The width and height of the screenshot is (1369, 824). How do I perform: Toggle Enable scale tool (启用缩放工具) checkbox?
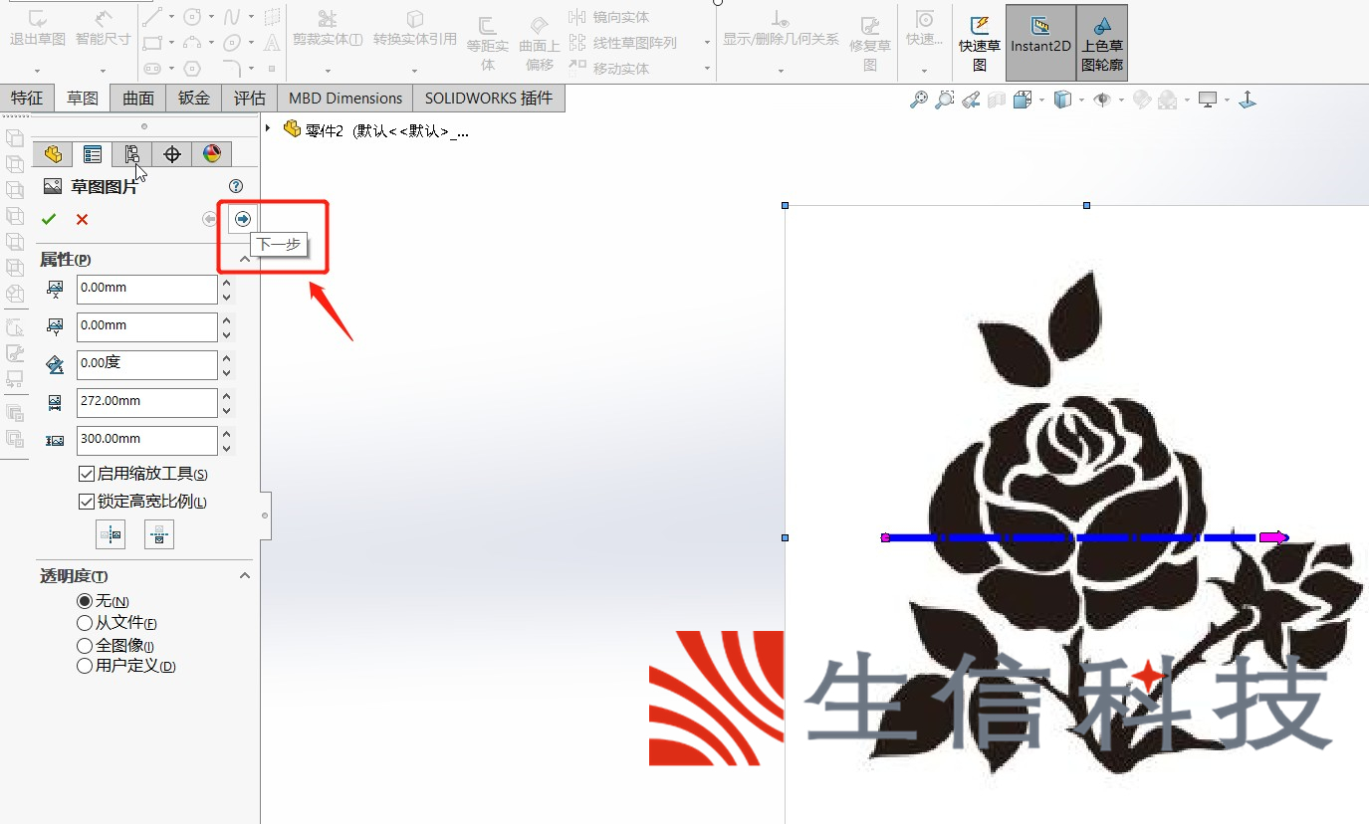coord(86,474)
